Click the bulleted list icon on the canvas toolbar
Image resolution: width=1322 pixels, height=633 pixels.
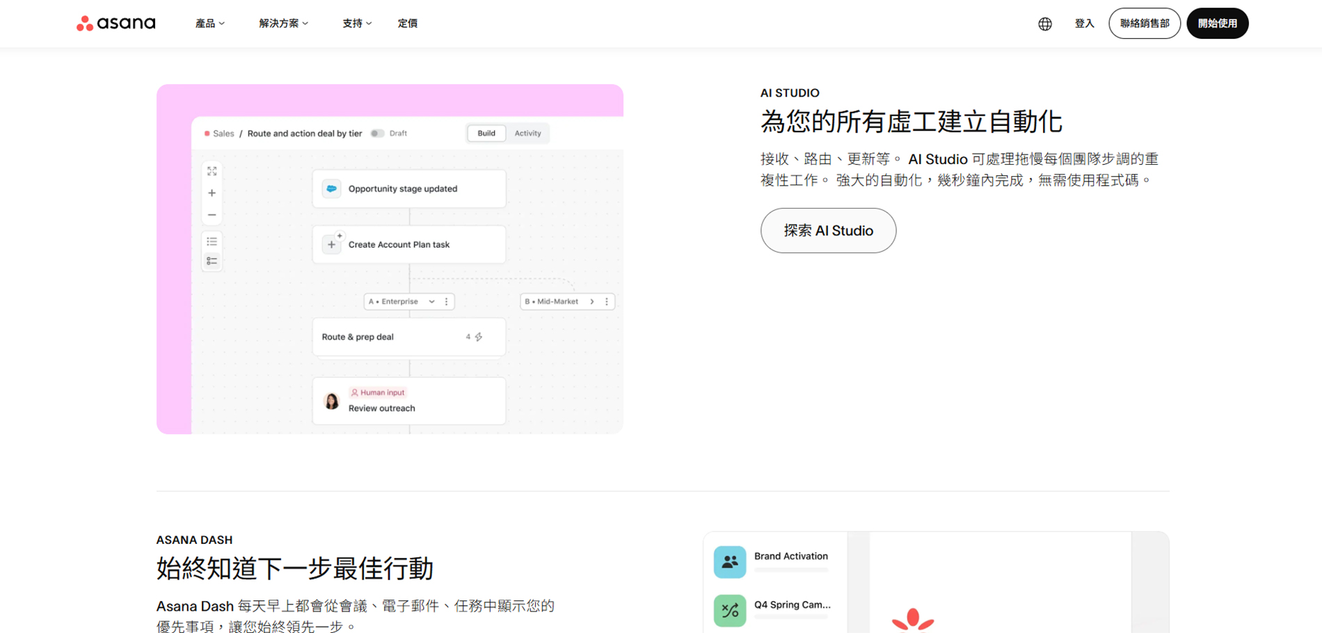pyautogui.click(x=212, y=241)
